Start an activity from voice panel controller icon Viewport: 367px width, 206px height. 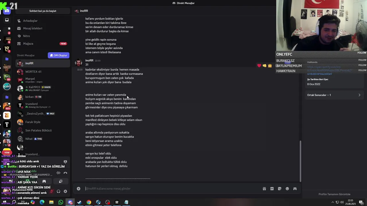point(44,181)
